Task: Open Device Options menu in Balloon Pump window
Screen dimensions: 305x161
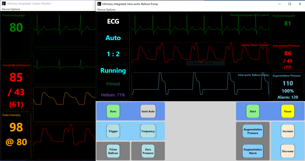Action: tap(106, 10)
